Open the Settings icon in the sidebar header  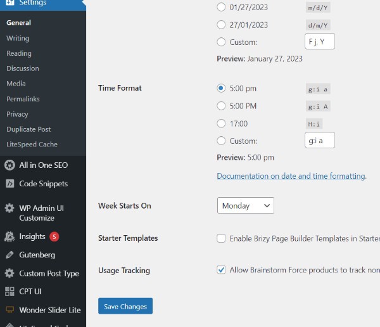click(9, 3)
